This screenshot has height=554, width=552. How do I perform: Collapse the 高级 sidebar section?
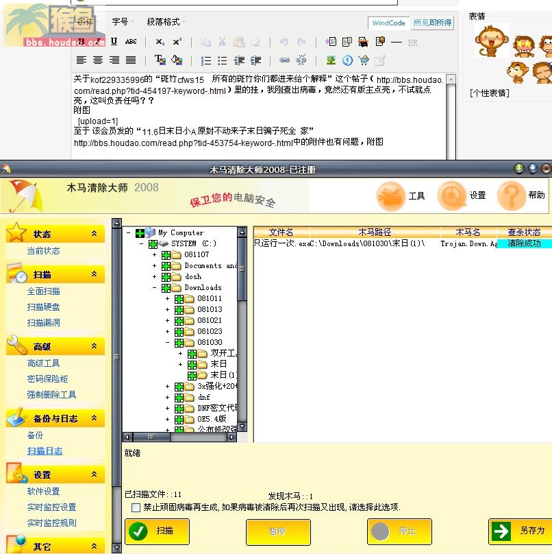tap(94, 346)
